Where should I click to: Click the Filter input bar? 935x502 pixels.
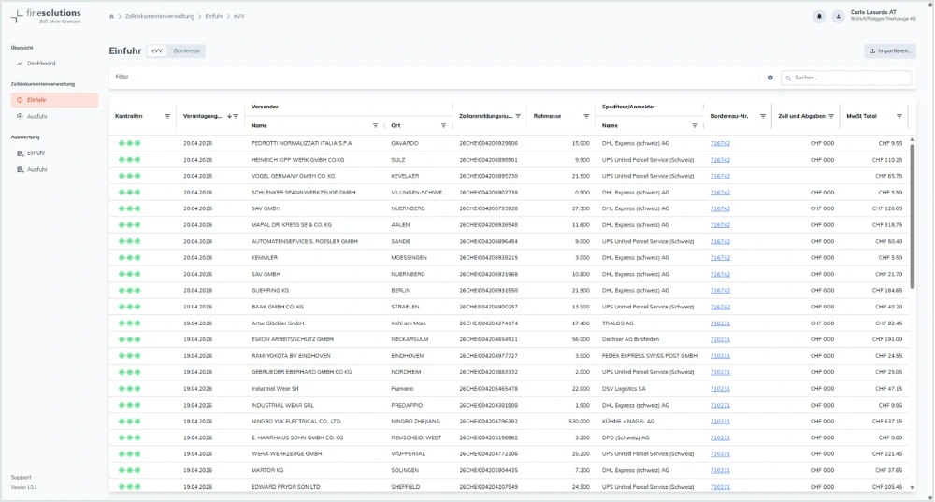pos(434,77)
